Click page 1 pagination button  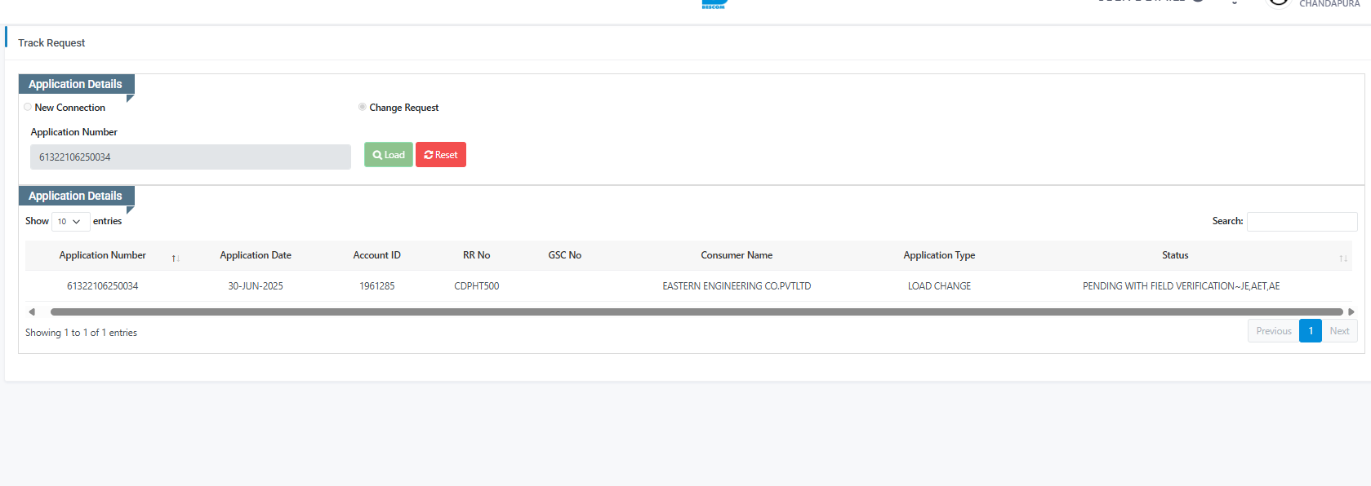(1311, 331)
